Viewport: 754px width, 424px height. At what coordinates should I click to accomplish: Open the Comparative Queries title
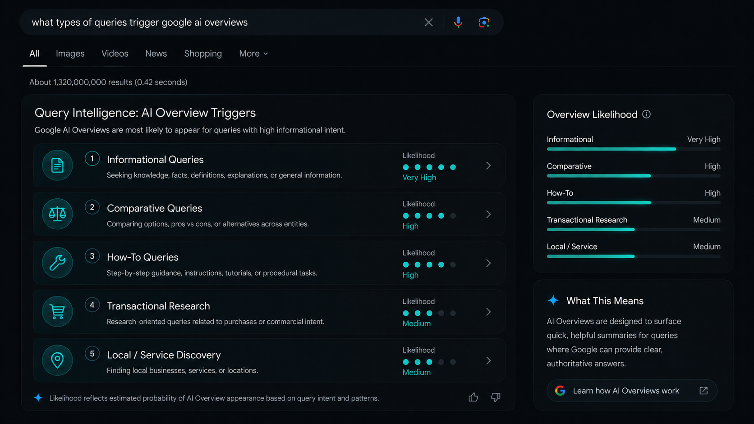pos(154,208)
